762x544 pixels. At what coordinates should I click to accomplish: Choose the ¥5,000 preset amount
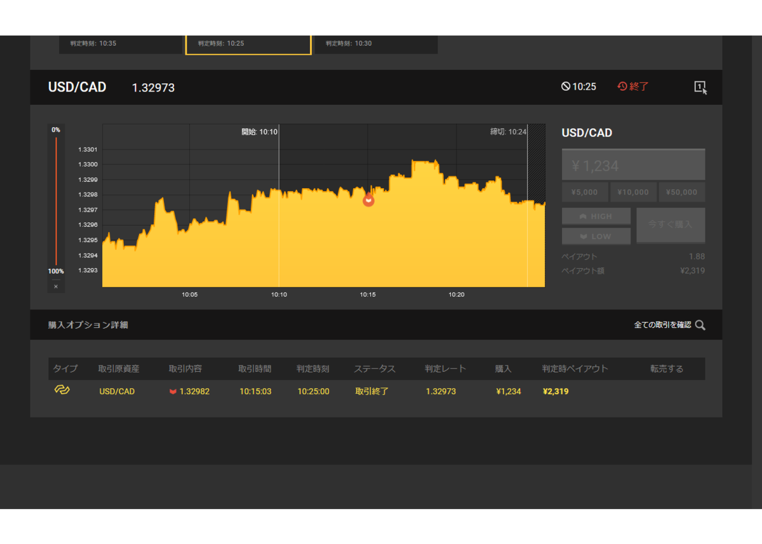coord(585,192)
